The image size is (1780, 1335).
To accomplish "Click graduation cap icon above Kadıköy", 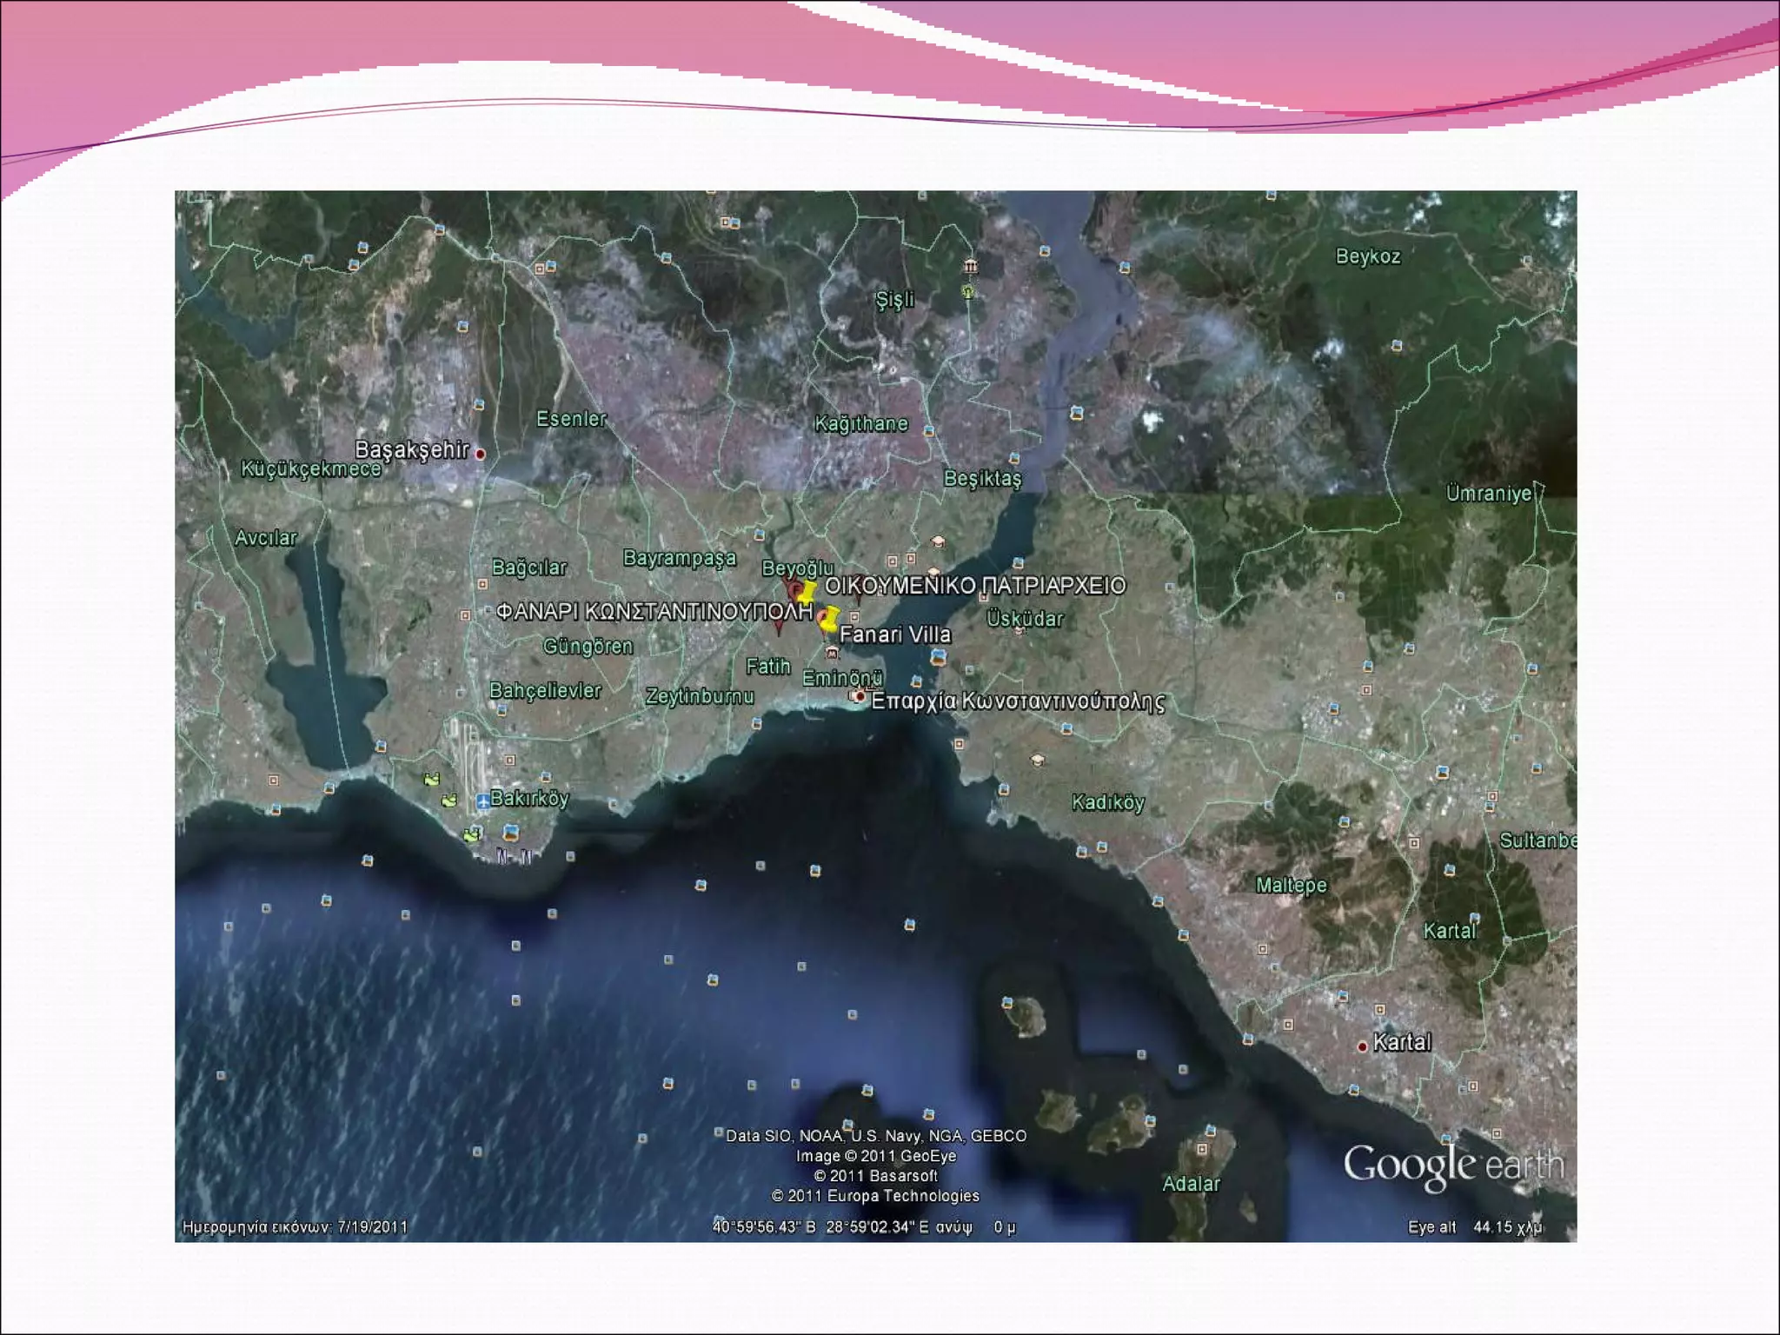I will point(1037,760).
